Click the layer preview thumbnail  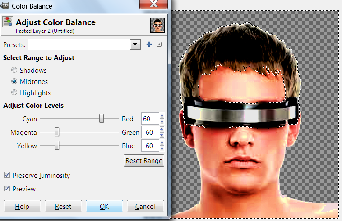pos(157,26)
